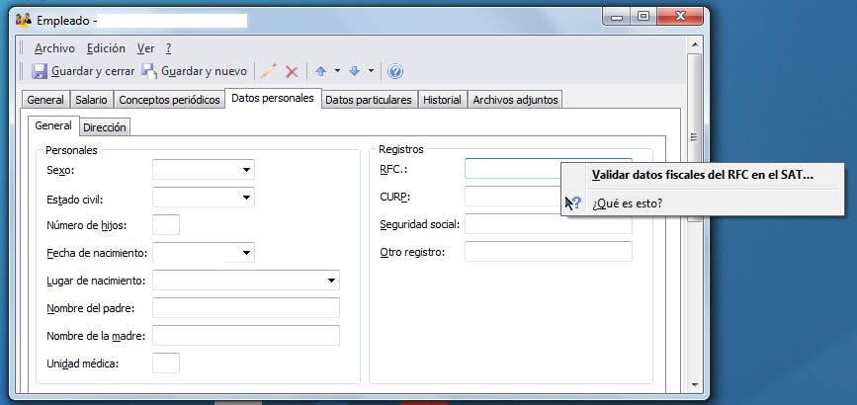The width and height of the screenshot is (857, 405).
Task: Select the Datos personales tab
Action: pos(273,99)
